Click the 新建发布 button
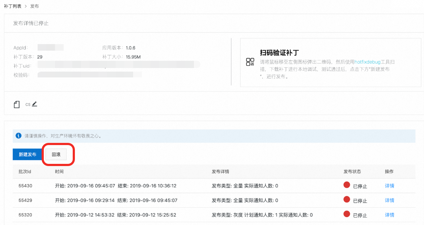Screen dimensions: 424x225 [x=27, y=154]
